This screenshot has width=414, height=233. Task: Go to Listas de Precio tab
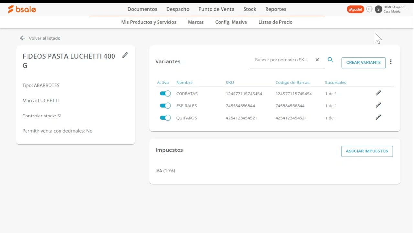(276, 22)
